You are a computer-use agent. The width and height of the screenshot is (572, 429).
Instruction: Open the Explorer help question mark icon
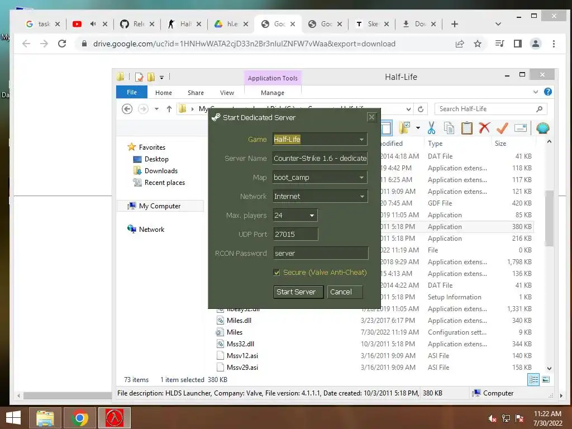tap(547, 92)
